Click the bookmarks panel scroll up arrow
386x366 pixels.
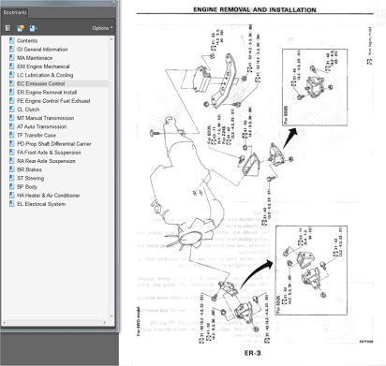[111, 39]
